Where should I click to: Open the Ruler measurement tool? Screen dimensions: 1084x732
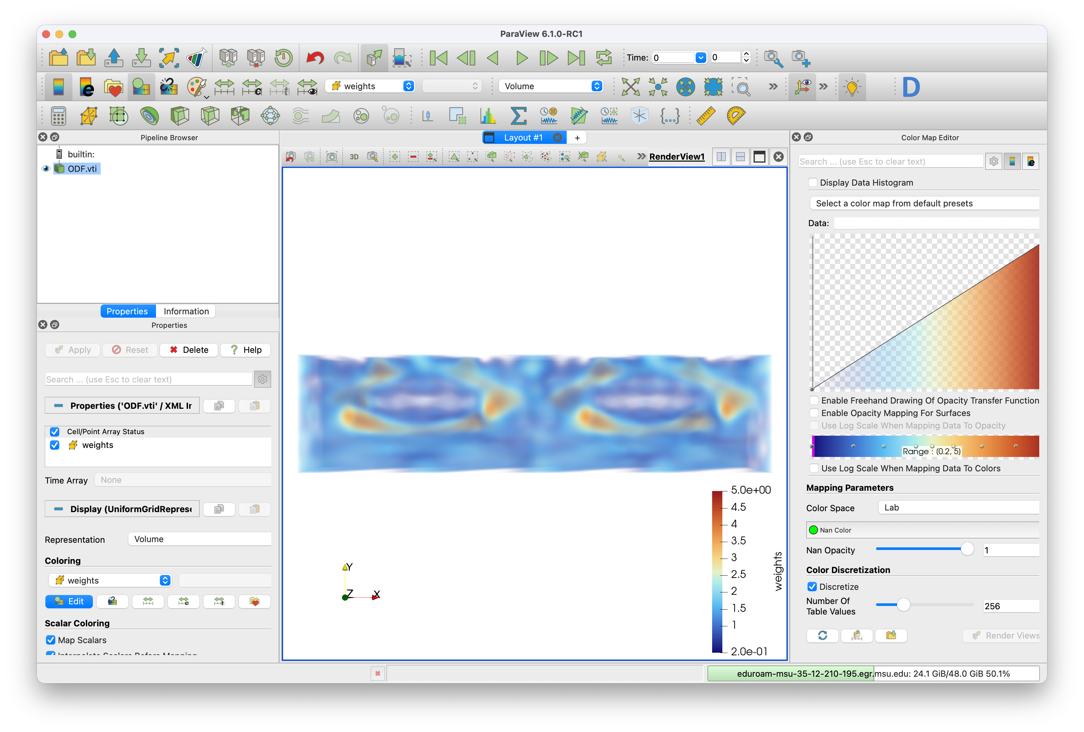pos(706,116)
